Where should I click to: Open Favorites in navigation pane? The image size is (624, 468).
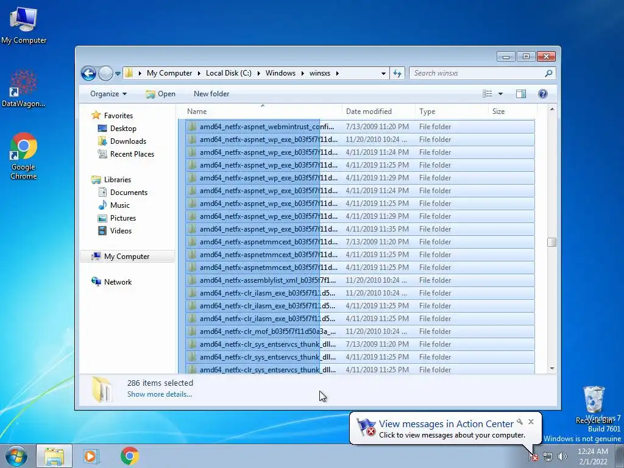click(x=118, y=115)
